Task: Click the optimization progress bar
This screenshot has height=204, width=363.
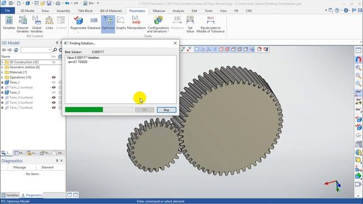Action: [x=99, y=109]
